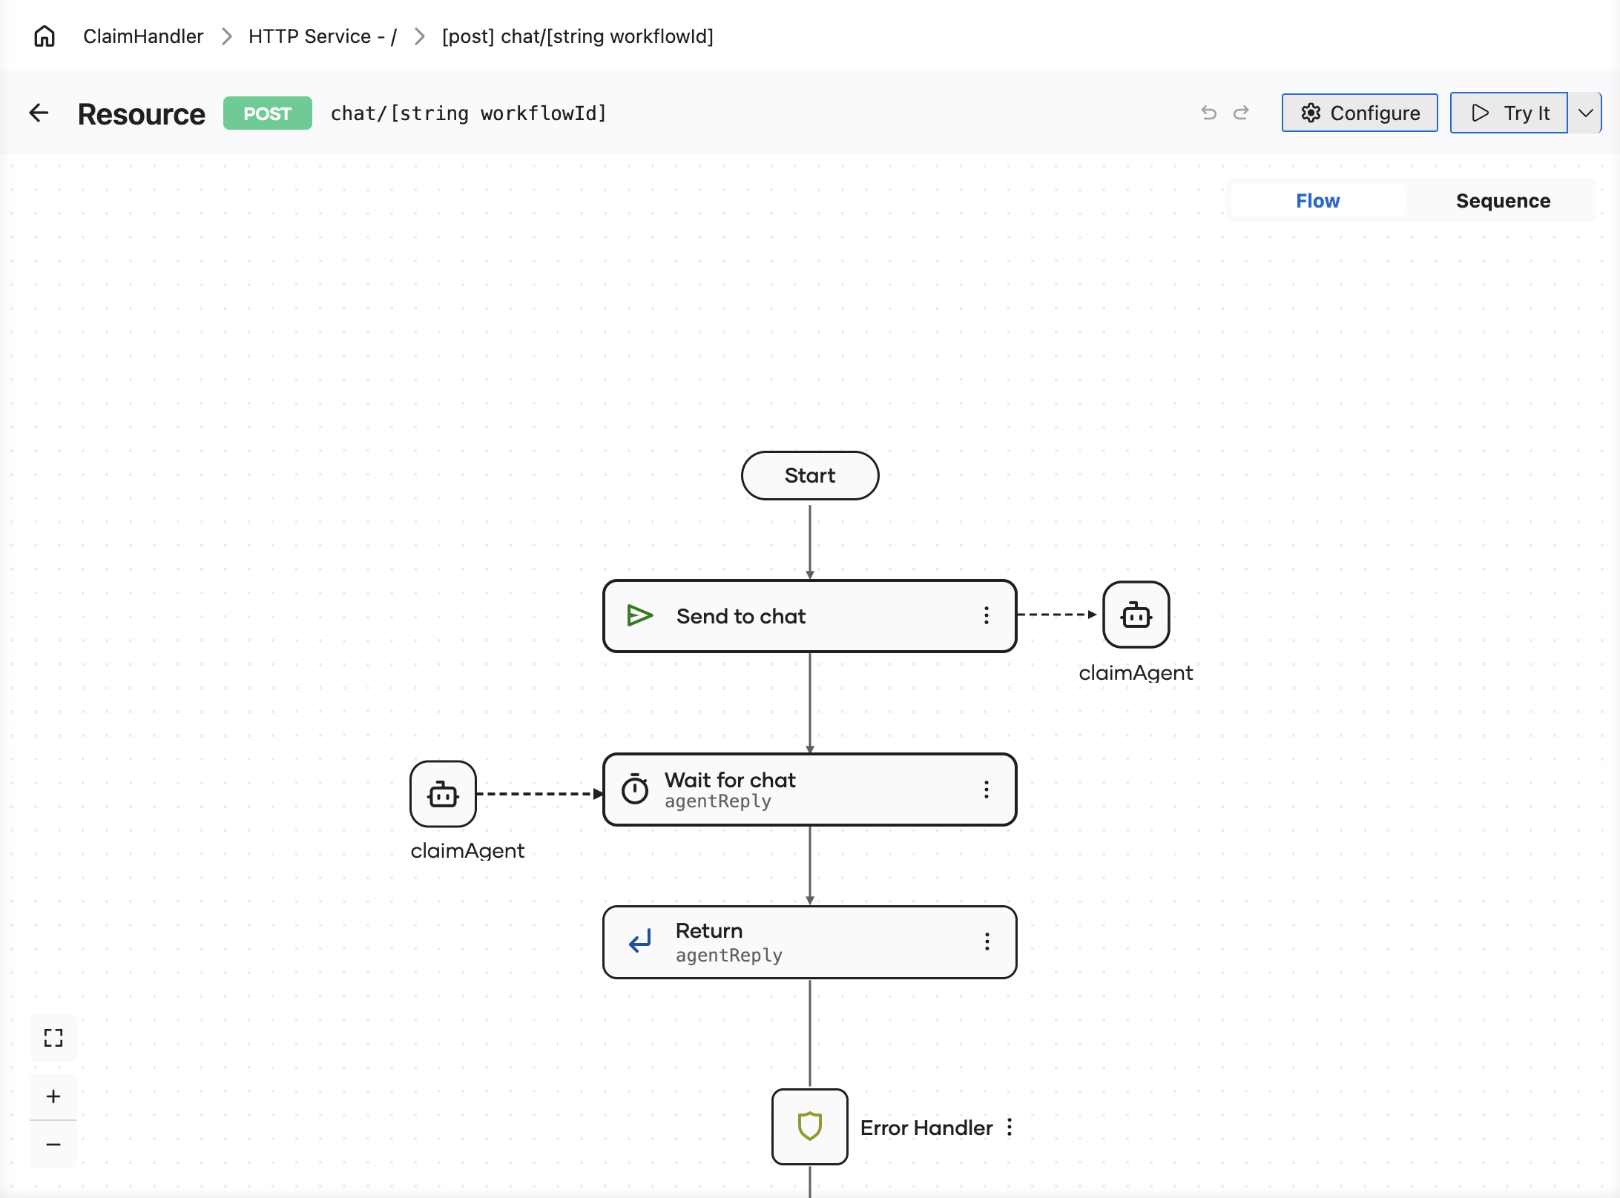Click the back arrow beside Resource
The width and height of the screenshot is (1620, 1198).
click(x=39, y=113)
